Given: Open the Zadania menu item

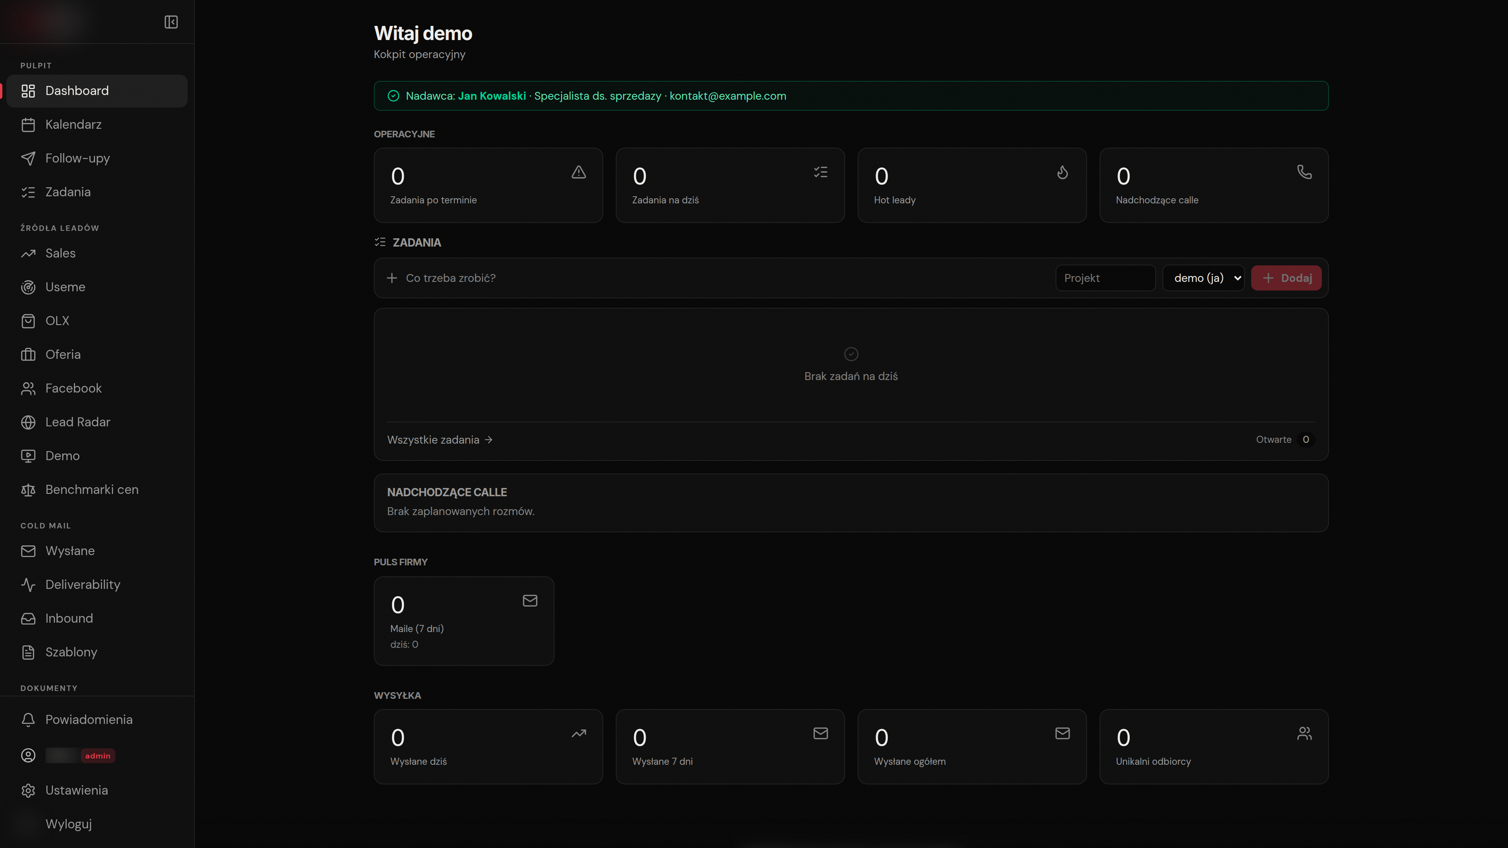Looking at the screenshot, I should coord(97,192).
